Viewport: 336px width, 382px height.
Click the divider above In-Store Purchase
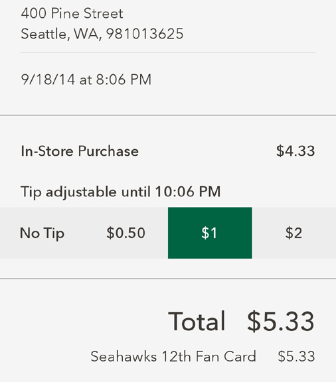(168, 115)
